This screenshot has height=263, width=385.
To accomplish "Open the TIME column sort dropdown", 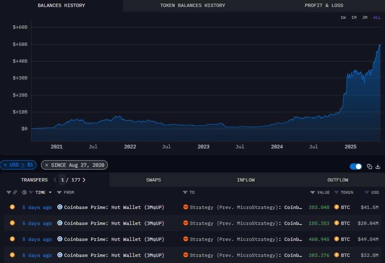I will coord(50,193).
